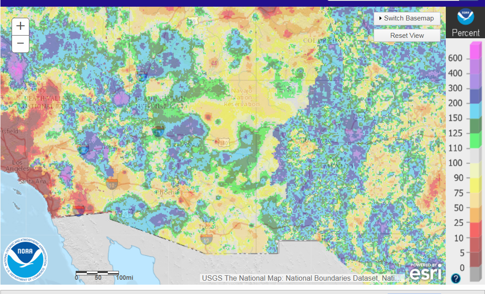Click the USGS The National Map attribution text
The image size is (485, 294).
pyautogui.click(x=302, y=278)
